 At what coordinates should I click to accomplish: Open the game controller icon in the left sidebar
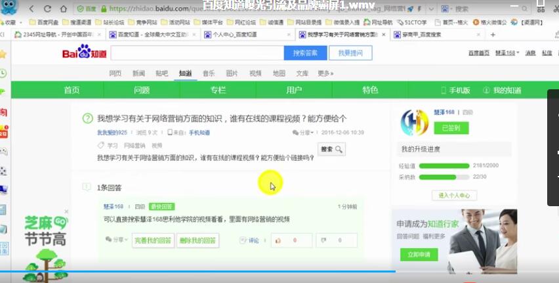point(3,152)
